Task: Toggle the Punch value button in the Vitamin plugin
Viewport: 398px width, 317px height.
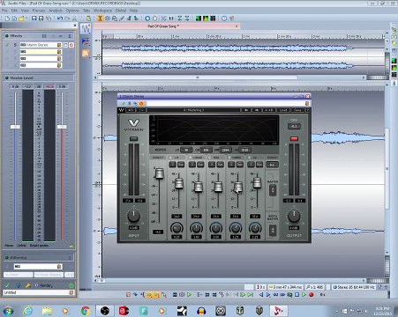Action: pos(272,165)
